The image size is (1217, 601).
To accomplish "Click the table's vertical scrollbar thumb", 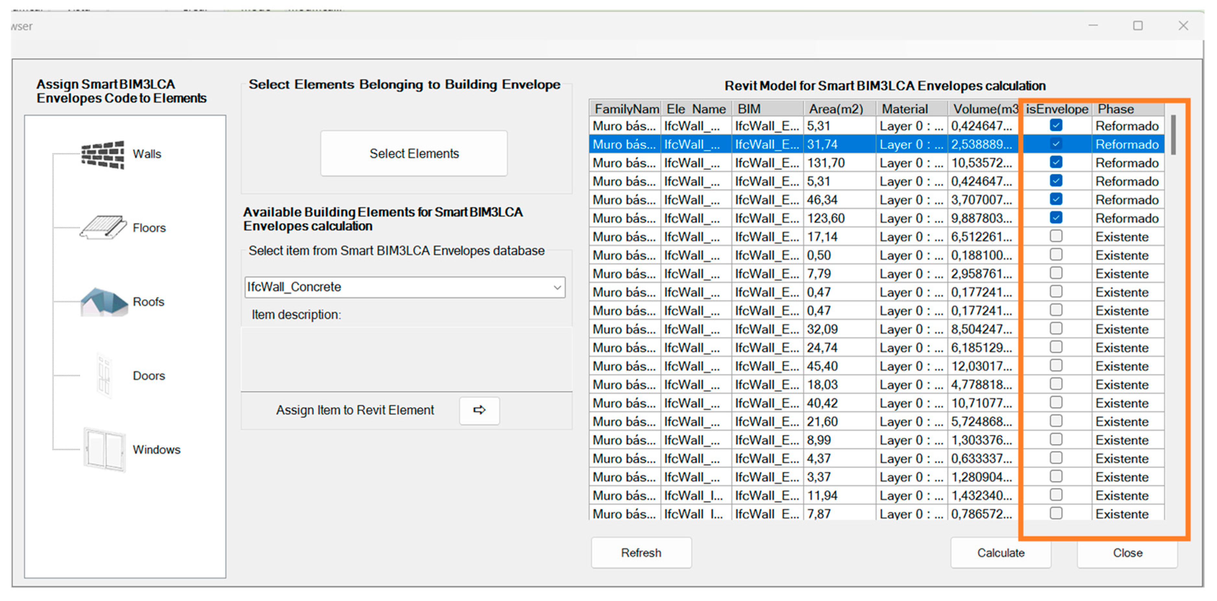I will [x=1173, y=134].
